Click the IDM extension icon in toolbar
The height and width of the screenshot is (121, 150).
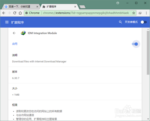140,13
